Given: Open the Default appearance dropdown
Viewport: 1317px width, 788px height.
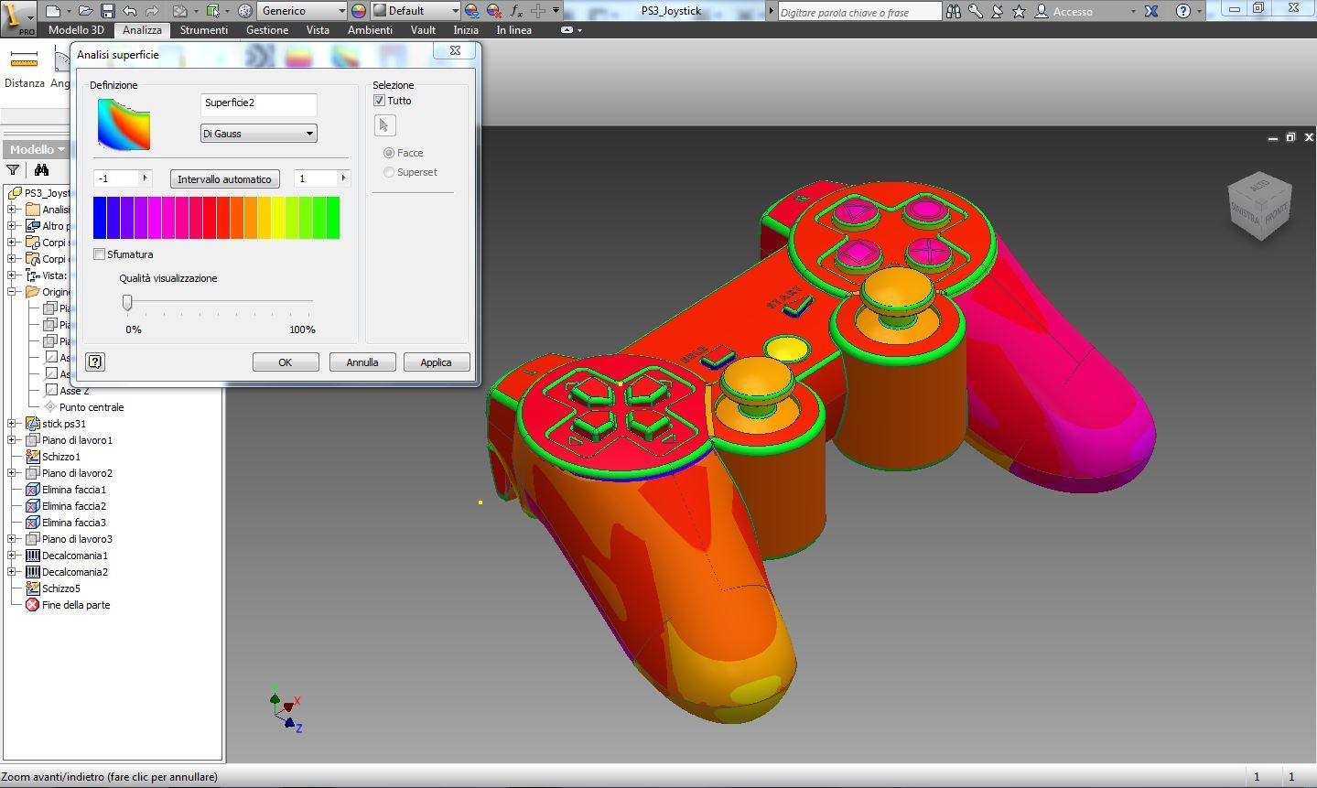Looking at the screenshot, I should pos(416,11).
